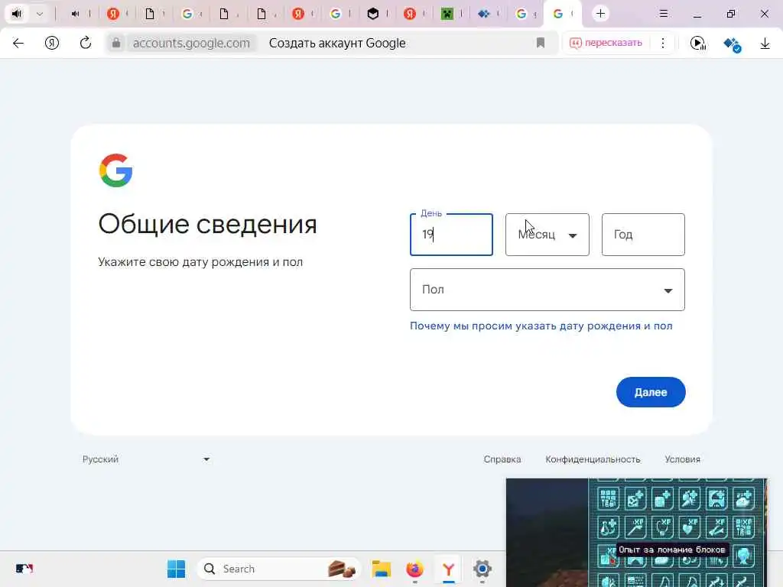The height and width of the screenshot is (587, 783).
Task: Switch to the Minecraft creeper tab
Action: 447,14
